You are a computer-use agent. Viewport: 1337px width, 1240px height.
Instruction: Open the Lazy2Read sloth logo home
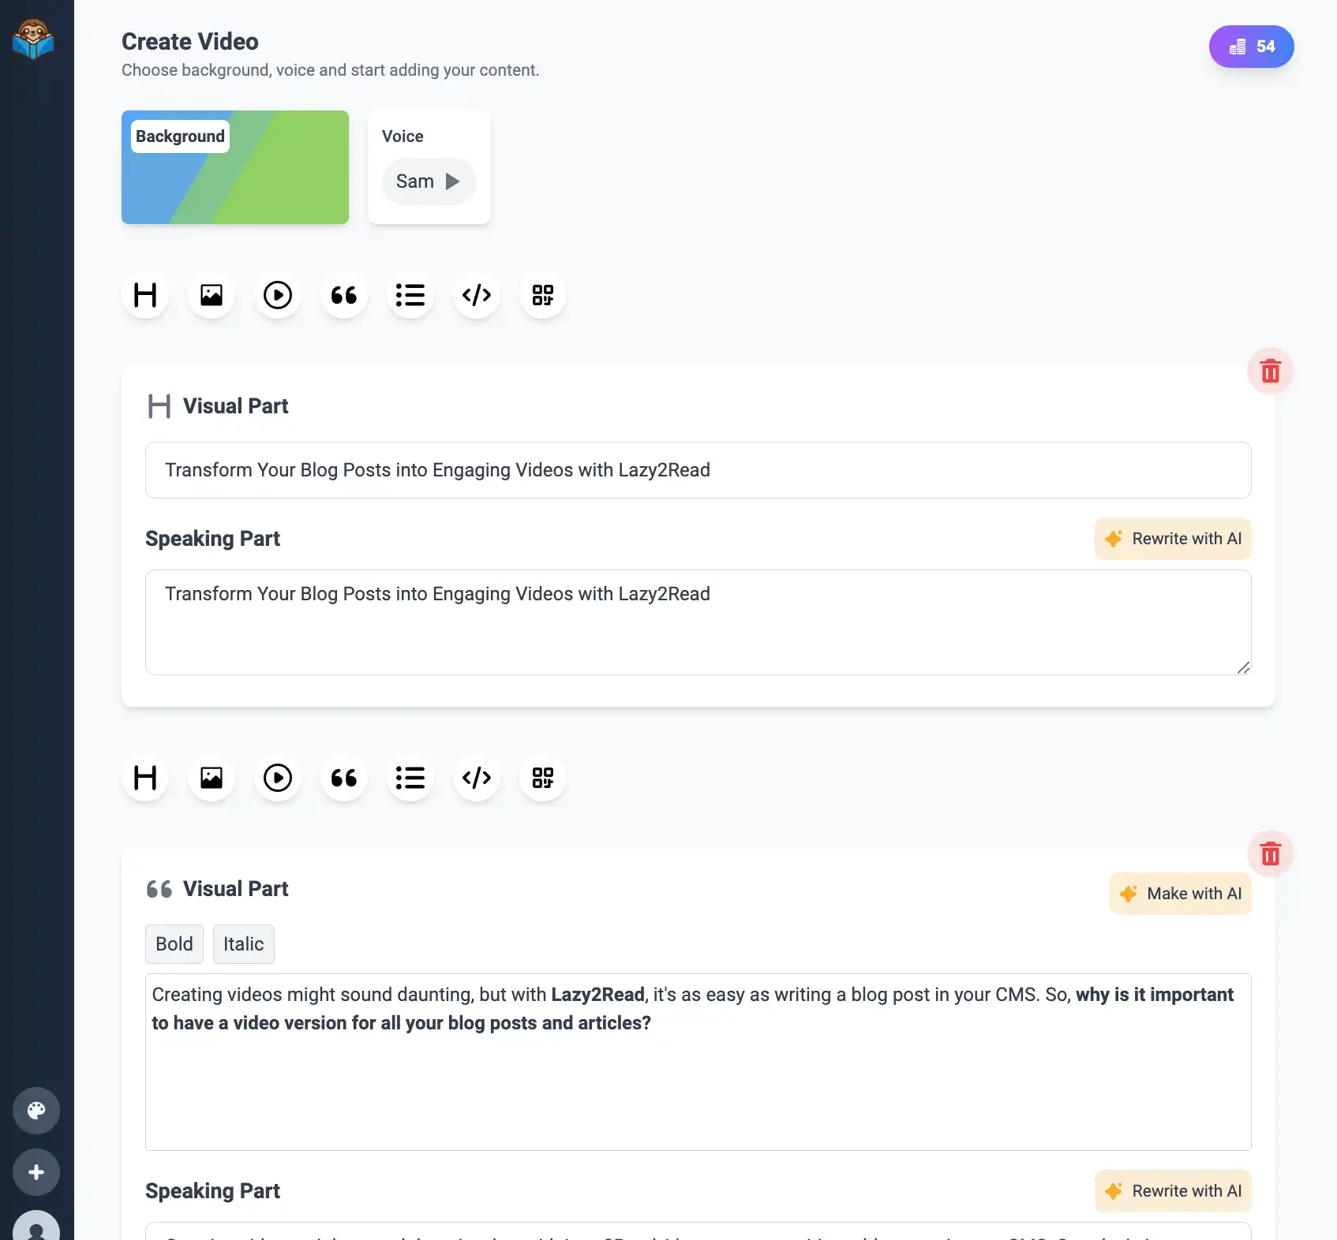tap(33, 39)
